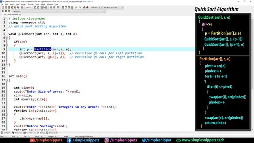The image size is (254, 143).
Task: Open the (globals) class dropdown
Action: click(35, 11)
